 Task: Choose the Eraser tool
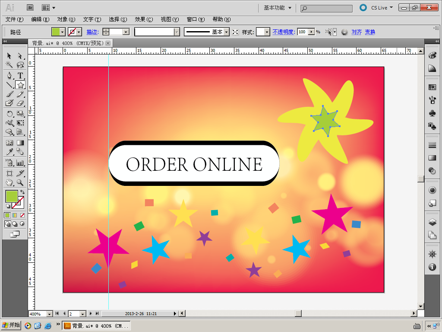(x=20, y=103)
